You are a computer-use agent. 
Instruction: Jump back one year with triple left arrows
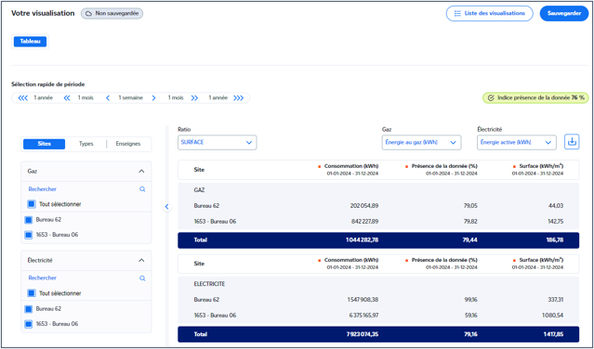22,98
